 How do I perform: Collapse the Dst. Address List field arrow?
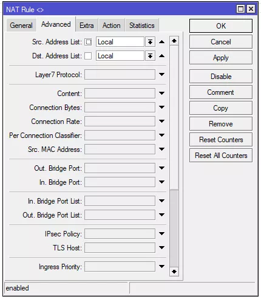click(161, 56)
